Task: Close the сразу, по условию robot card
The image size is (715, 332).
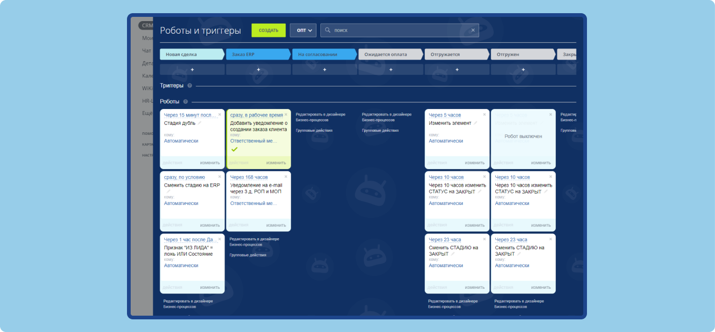Action: (x=220, y=177)
